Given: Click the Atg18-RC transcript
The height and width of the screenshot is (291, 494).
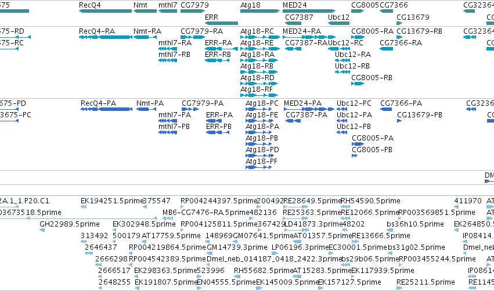Looking at the screenshot, I should click(x=260, y=37).
